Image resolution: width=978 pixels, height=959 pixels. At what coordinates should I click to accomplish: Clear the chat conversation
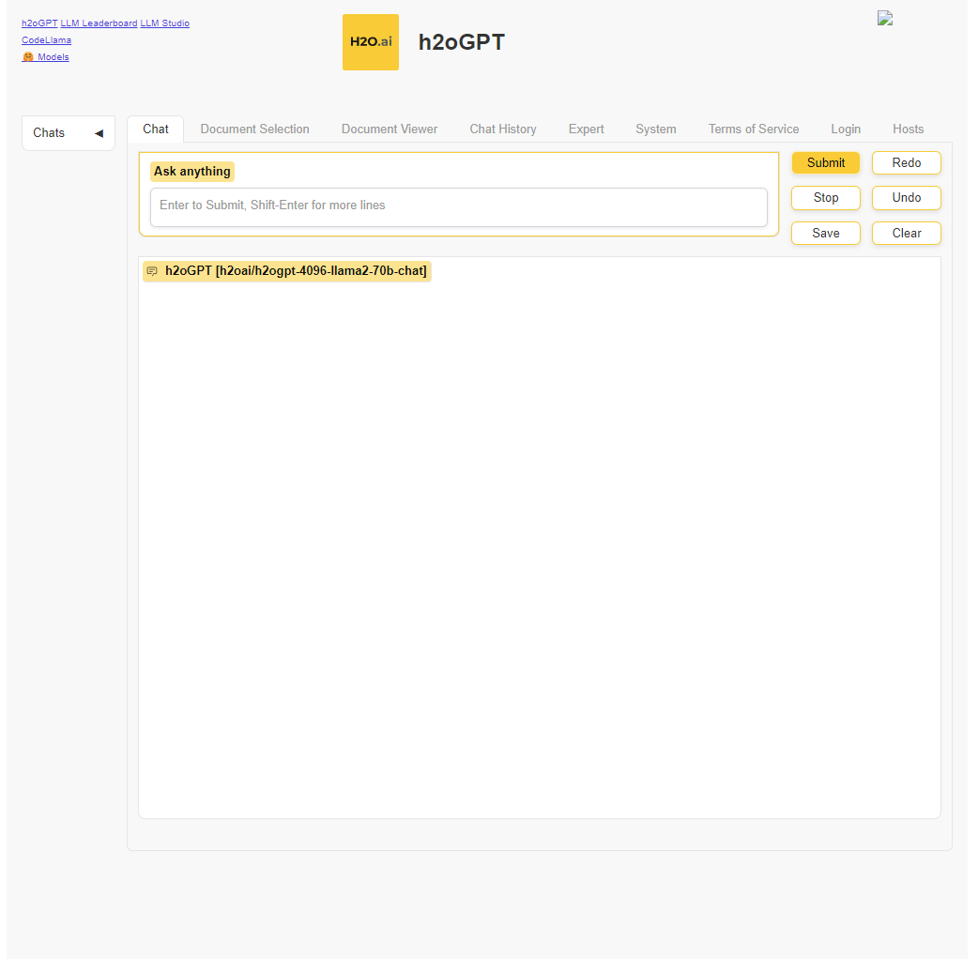pos(906,234)
